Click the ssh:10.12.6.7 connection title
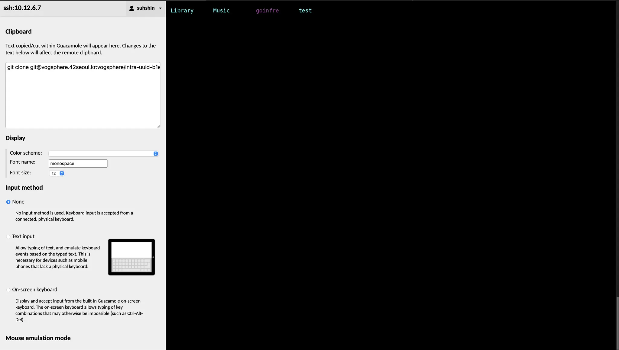The image size is (619, 350). [22, 8]
